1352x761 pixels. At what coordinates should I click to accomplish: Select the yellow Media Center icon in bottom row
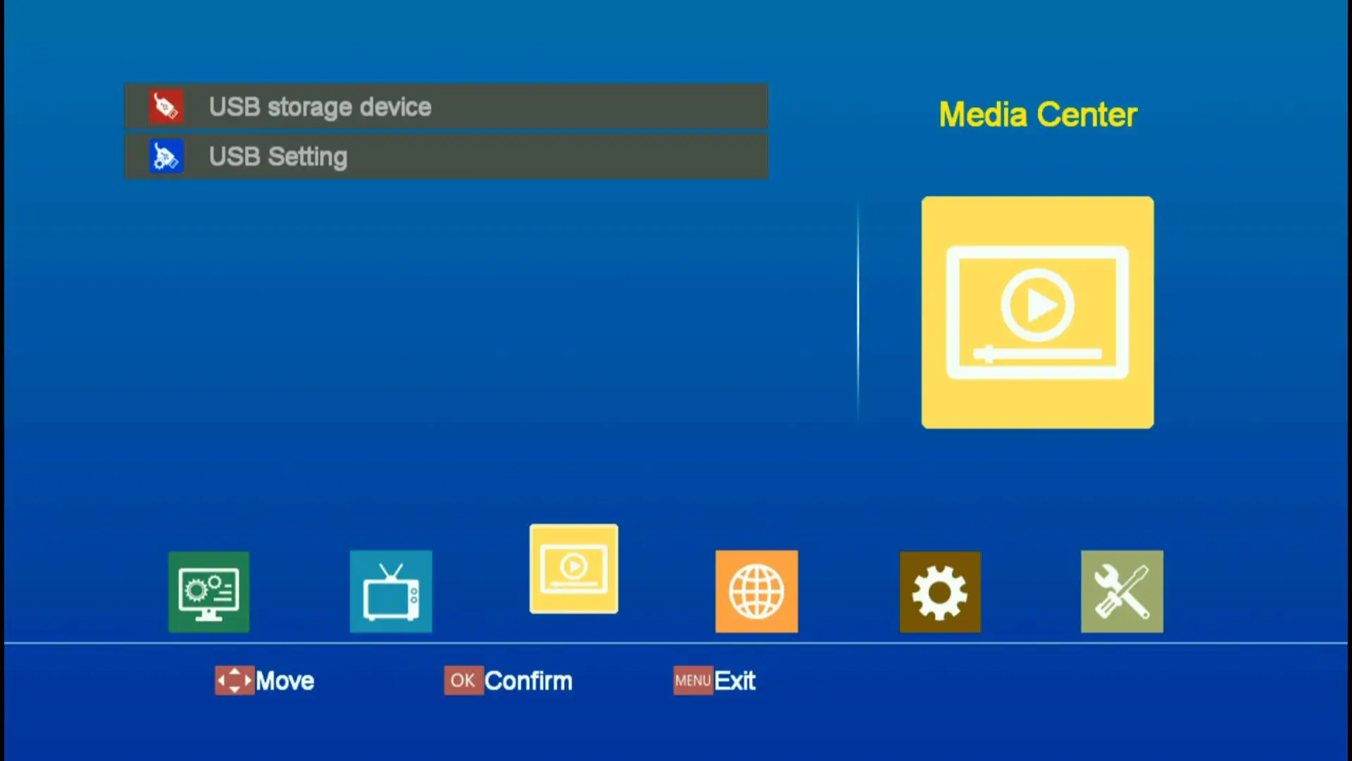coord(574,569)
